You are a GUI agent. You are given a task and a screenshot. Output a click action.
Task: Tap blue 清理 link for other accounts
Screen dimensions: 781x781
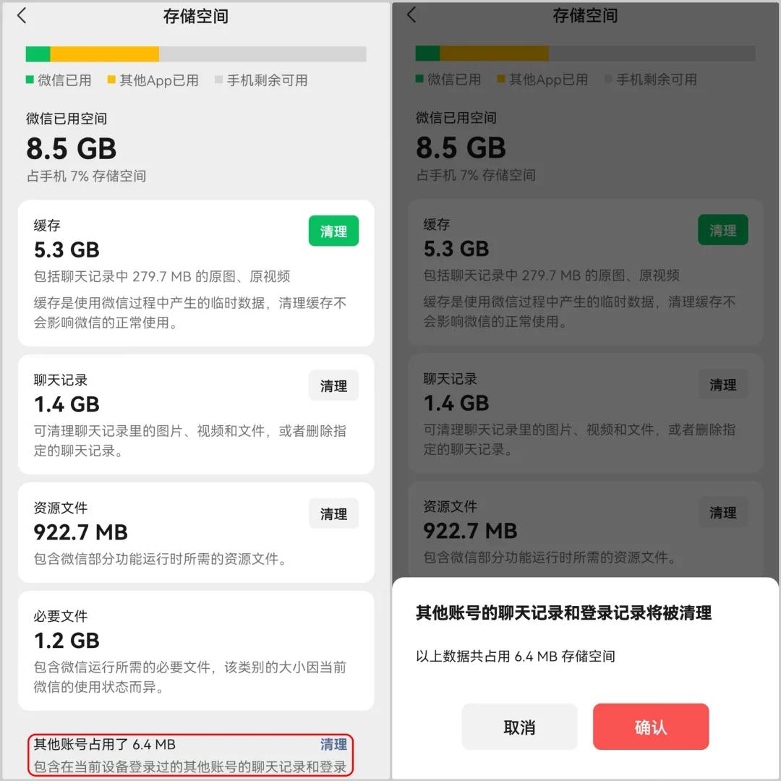click(333, 744)
